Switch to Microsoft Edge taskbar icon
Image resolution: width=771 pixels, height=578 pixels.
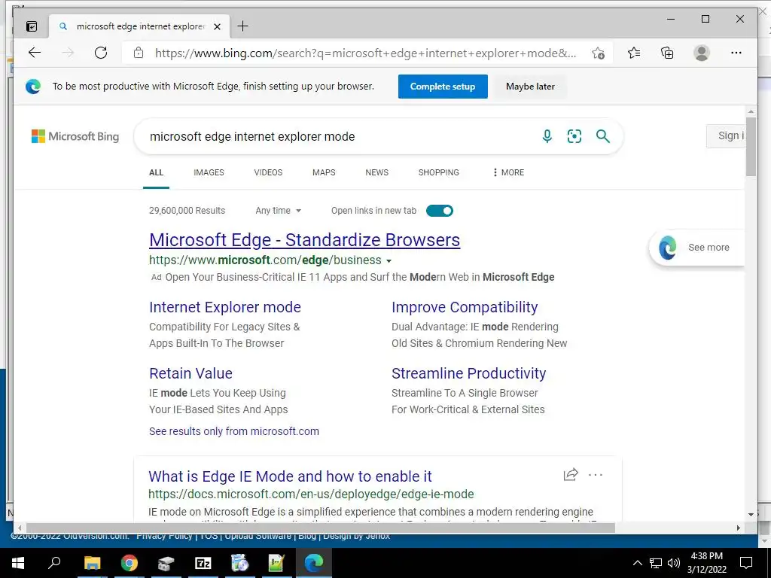(x=314, y=563)
